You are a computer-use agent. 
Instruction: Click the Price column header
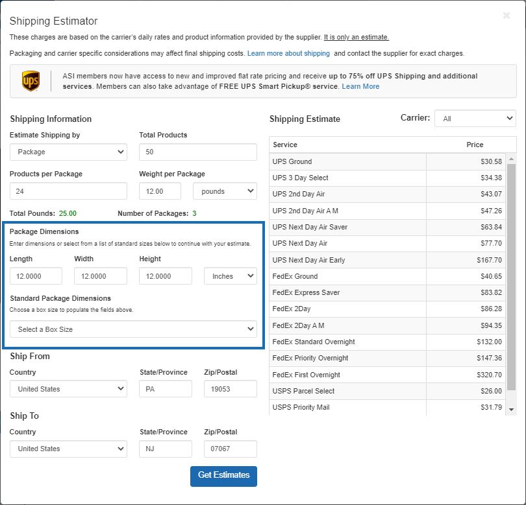(x=475, y=145)
